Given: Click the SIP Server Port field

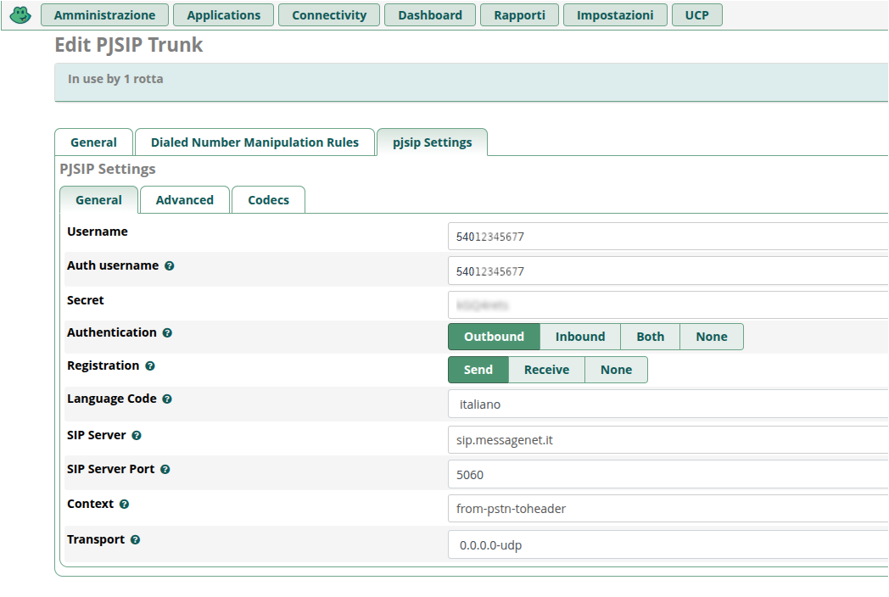Looking at the screenshot, I should click(668, 475).
